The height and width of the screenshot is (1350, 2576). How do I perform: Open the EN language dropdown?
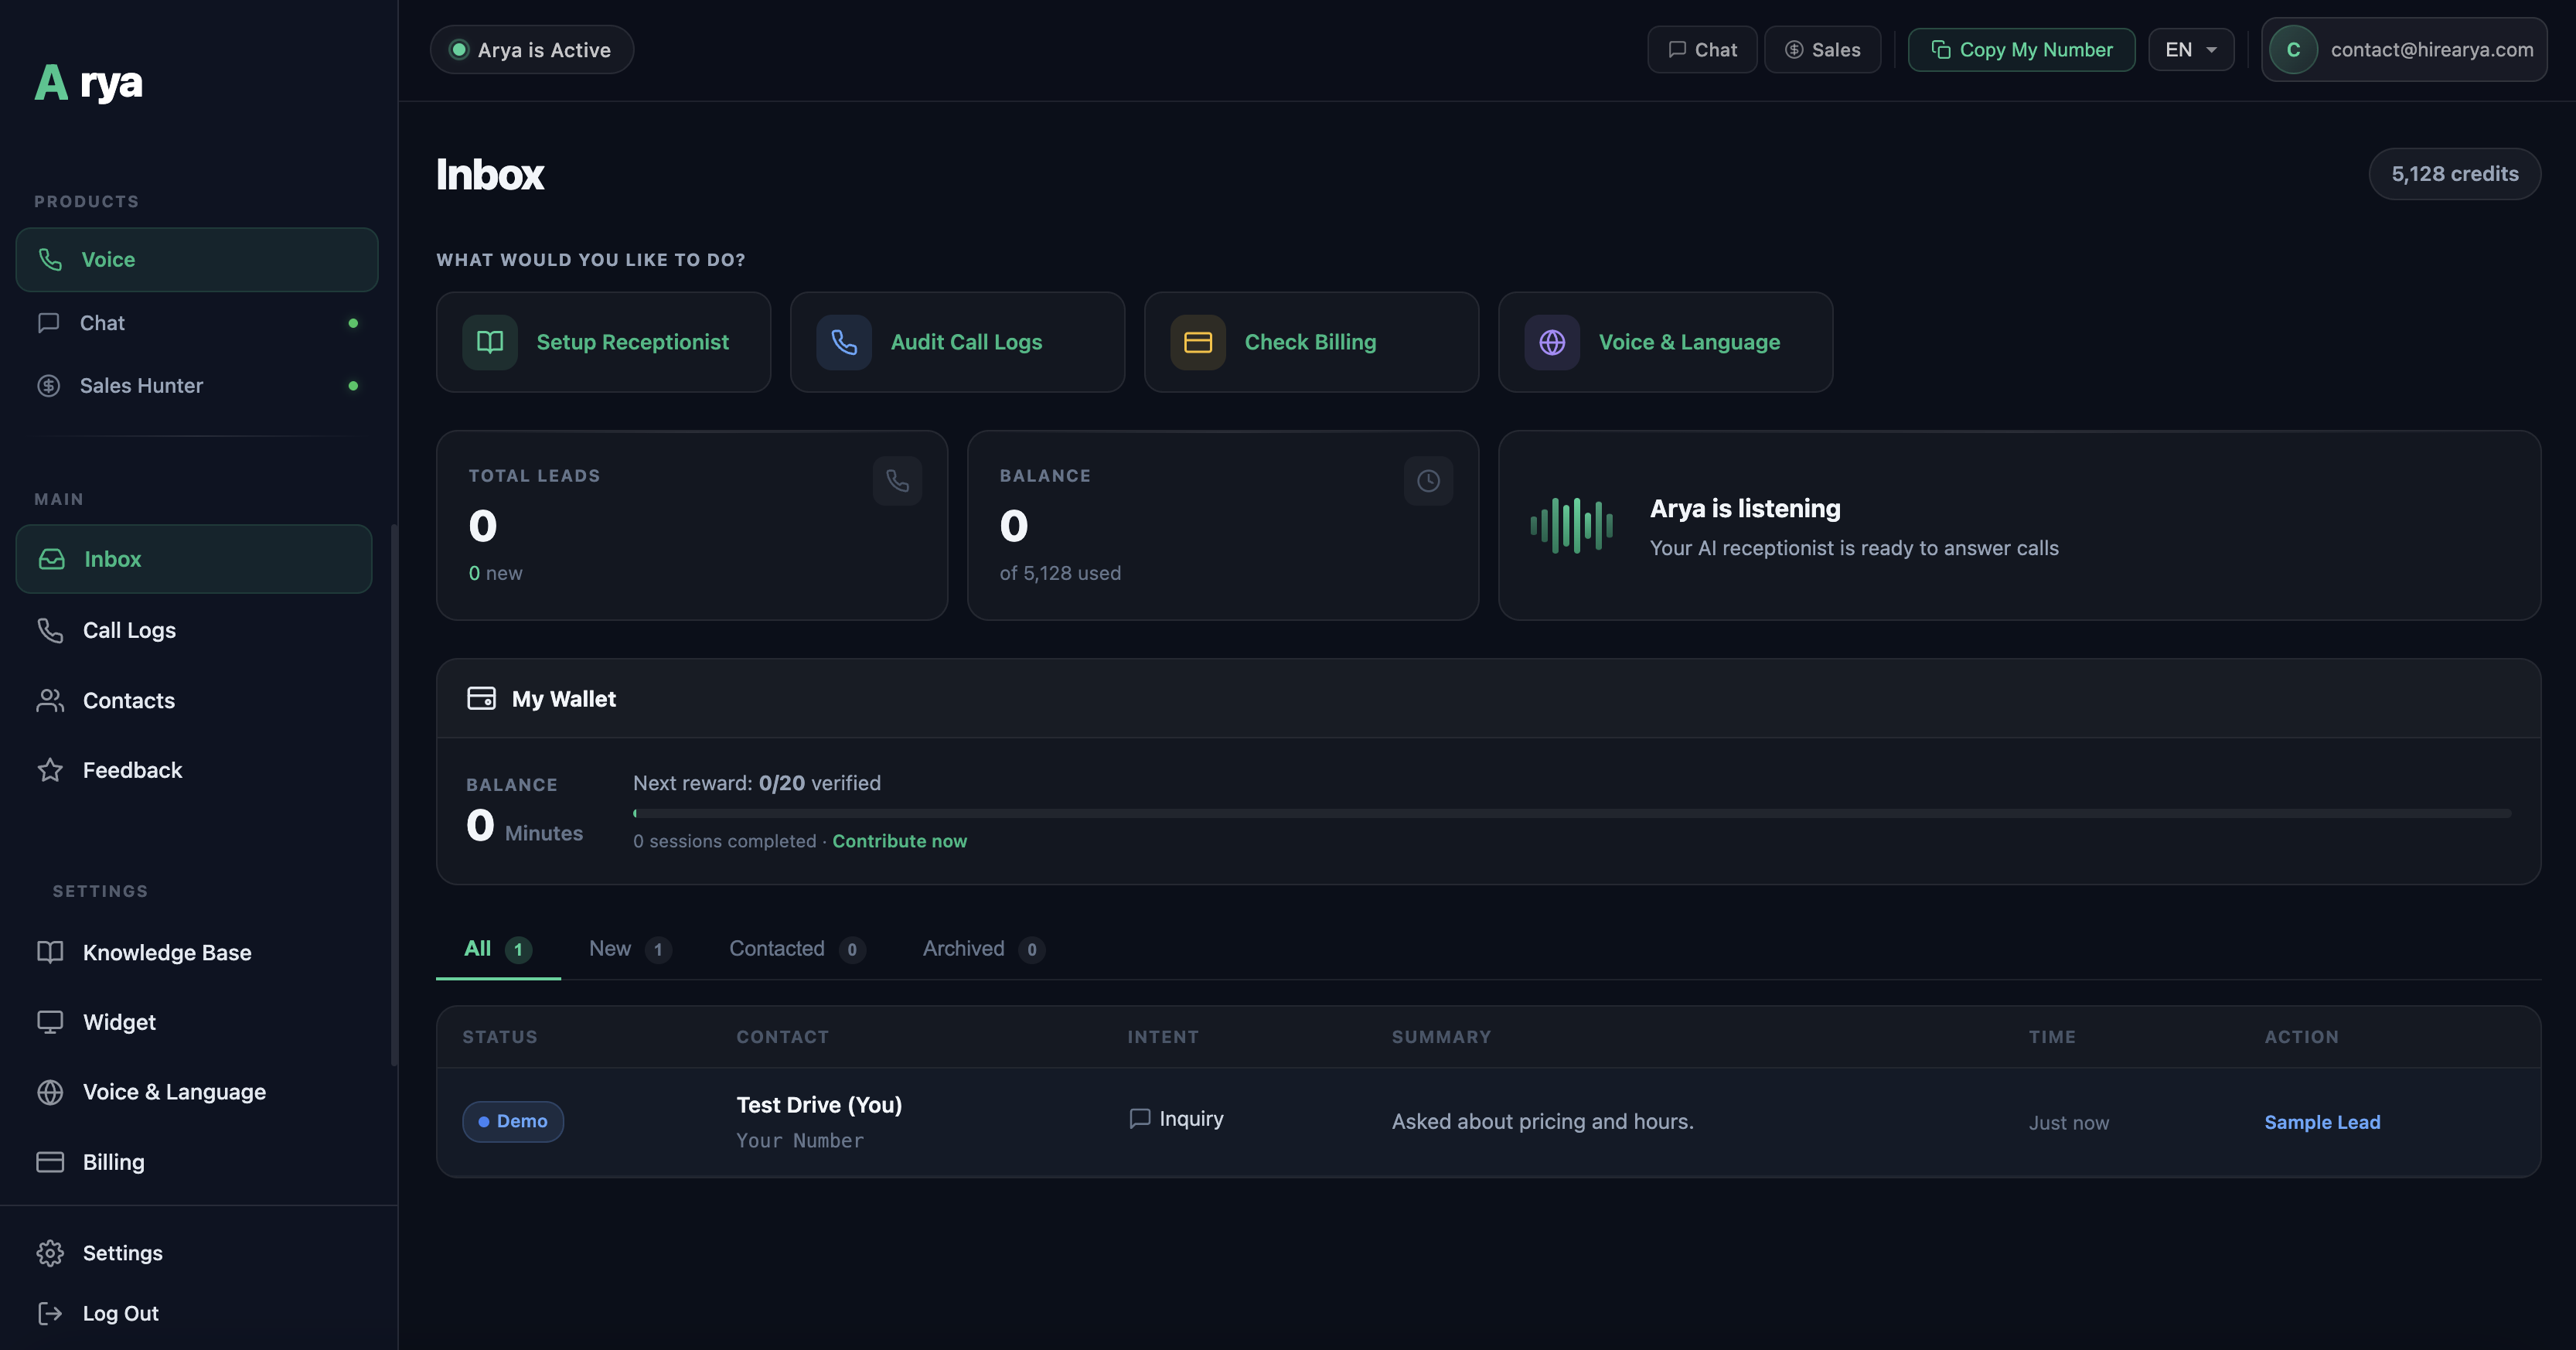pos(2190,49)
